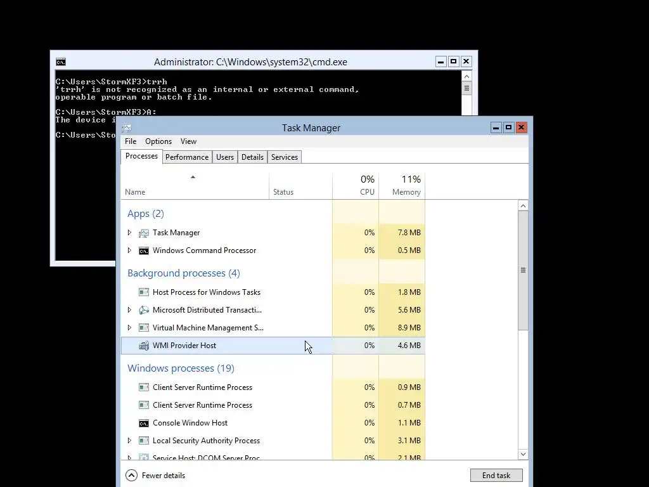Select the Host Process for Windows Tasks row
The image size is (649, 487).
[x=273, y=292]
